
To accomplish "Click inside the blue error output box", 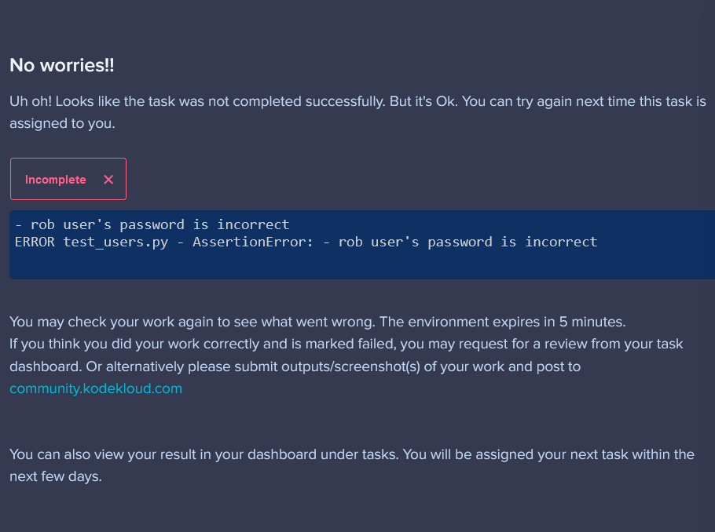I will click(361, 264).
